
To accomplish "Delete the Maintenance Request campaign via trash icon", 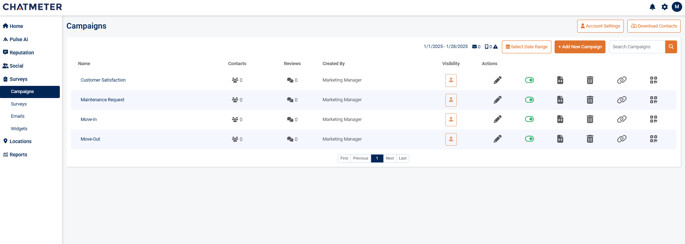I will pos(590,100).
